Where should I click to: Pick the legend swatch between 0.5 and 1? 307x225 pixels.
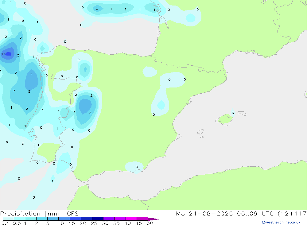(20, 219)
